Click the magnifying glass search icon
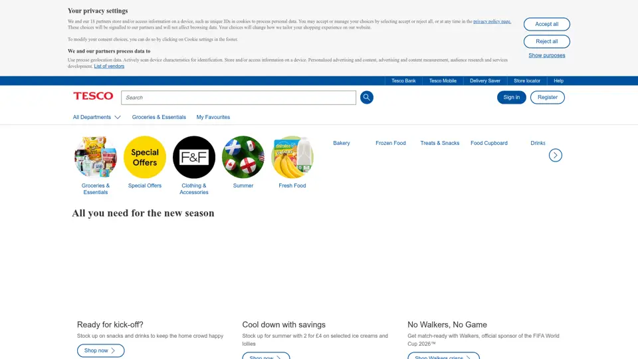This screenshot has width=638, height=359. [366, 97]
